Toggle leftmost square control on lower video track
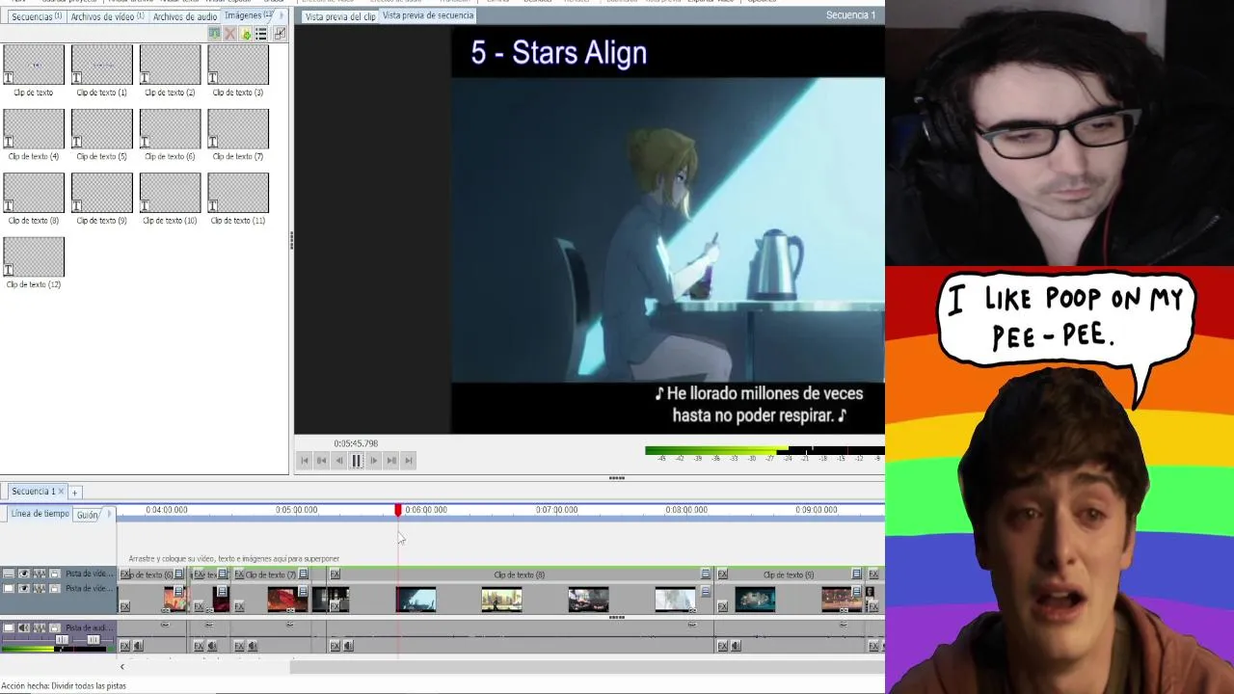The width and height of the screenshot is (1234, 694). coord(9,588)
